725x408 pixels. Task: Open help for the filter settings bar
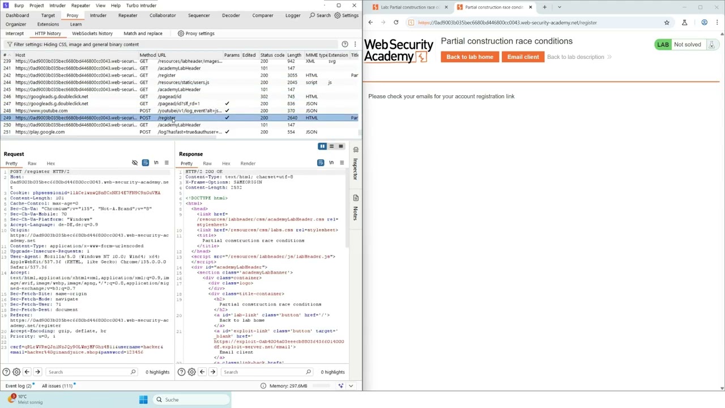click(x=344, y=44)
